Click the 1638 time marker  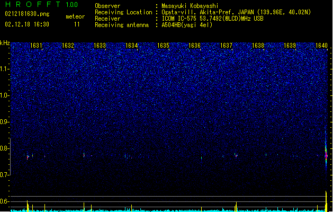tap(258, 46)
